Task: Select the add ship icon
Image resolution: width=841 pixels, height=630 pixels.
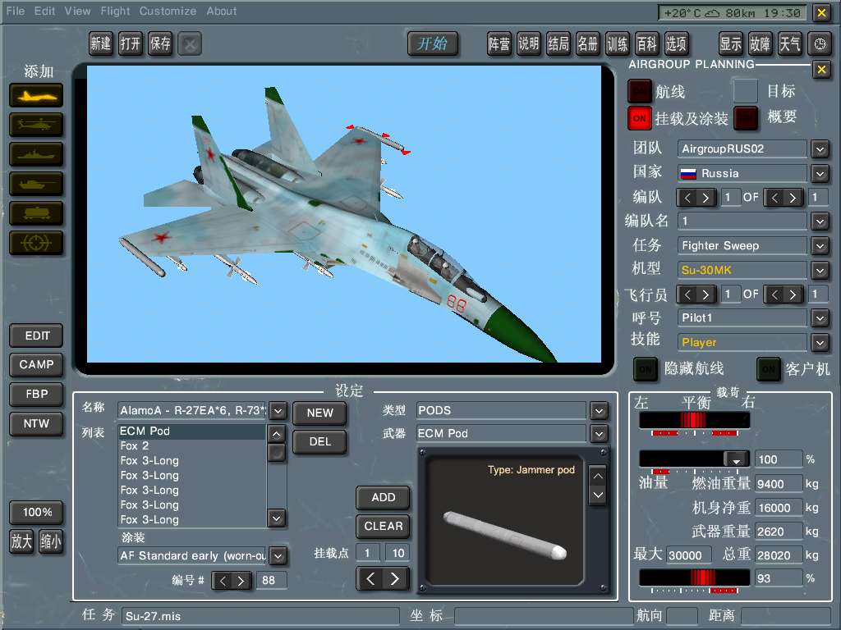Action: (36, 155)
